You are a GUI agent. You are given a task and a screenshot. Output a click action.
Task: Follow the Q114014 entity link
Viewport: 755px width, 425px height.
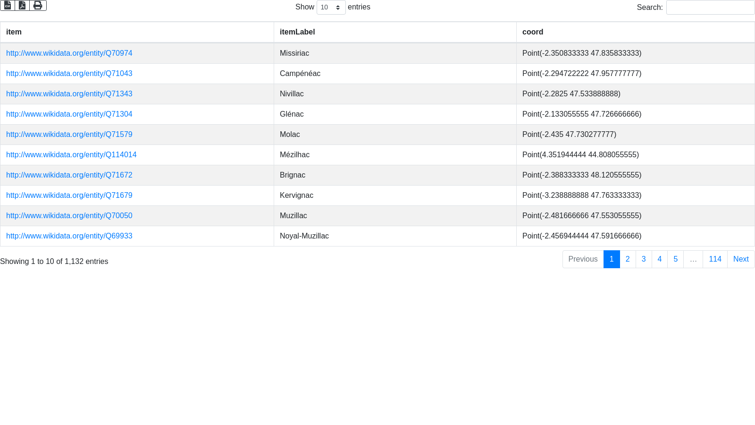click(x=71, y=155)
